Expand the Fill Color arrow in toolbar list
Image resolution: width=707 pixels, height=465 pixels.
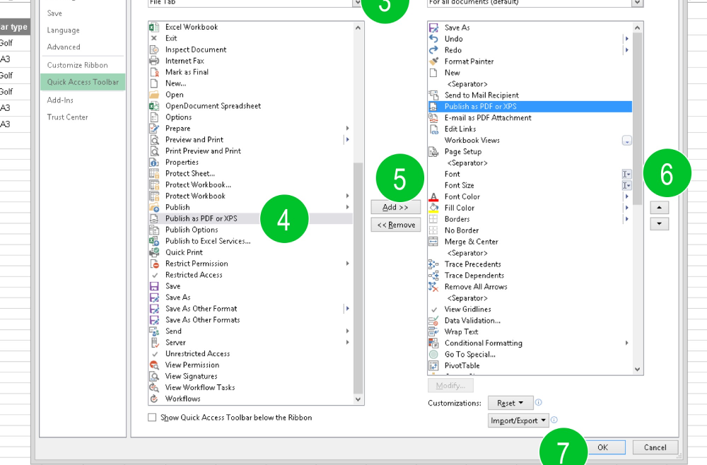pyautogui.click(x=626, y=208)
